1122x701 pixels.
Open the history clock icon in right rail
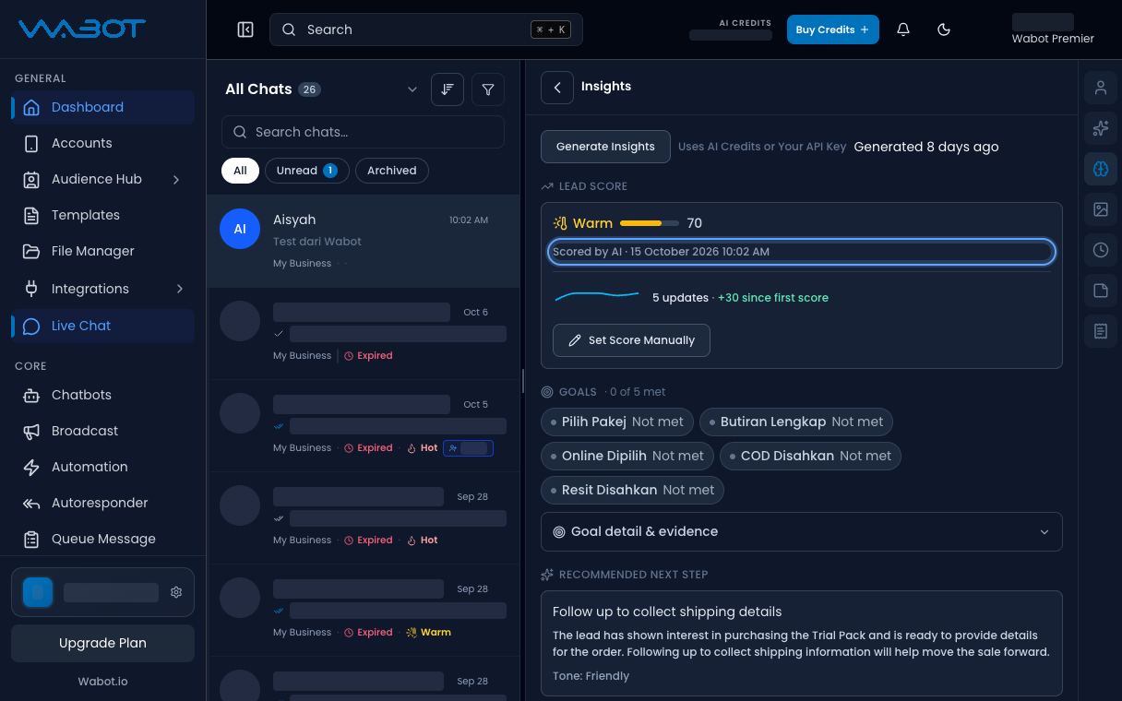pyautogui.click(x=1101, y=250)
